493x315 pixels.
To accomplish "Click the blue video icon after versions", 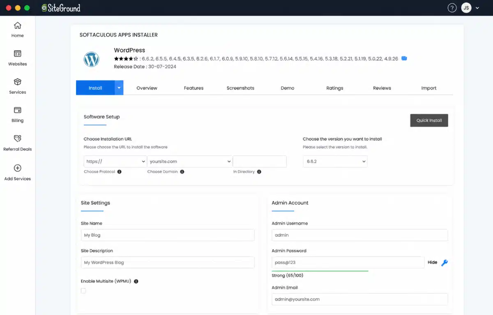I will point(404,58).
